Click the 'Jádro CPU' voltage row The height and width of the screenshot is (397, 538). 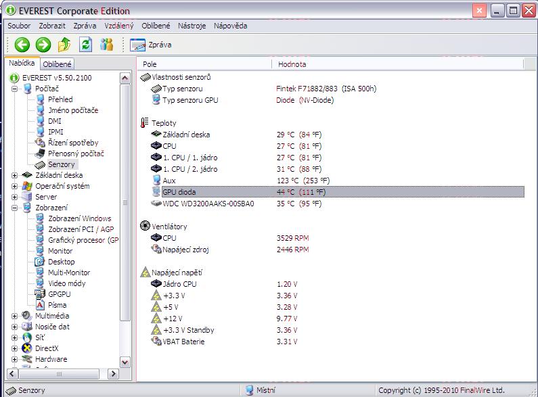coord(338,284)
